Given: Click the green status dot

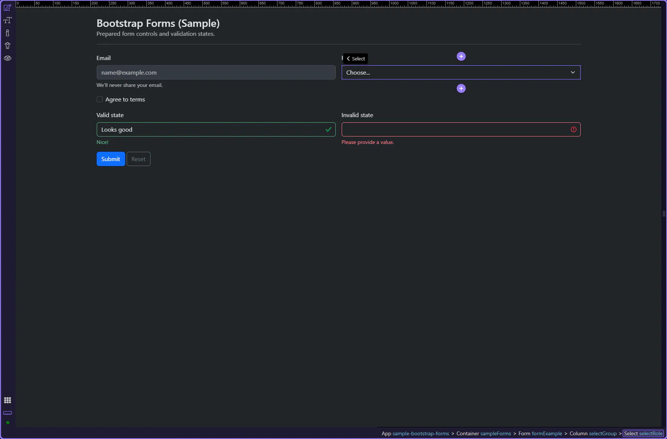Looking at the screenshot, I should click(x=7, y=423).
